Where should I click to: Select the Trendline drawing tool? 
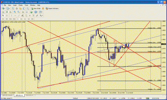tap(19, 15)
